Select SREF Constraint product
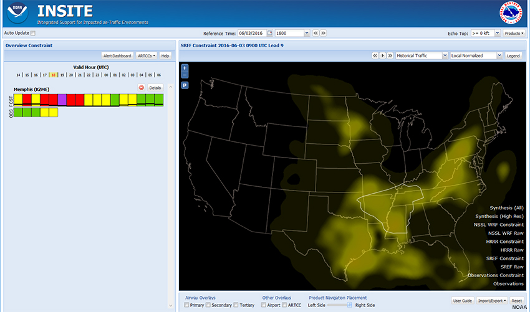Screen dimensions: 530x312 point(505,258)
